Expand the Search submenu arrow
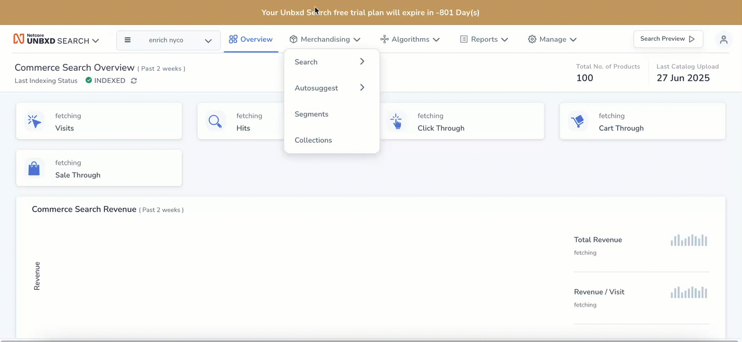 [x=362, y=62]
